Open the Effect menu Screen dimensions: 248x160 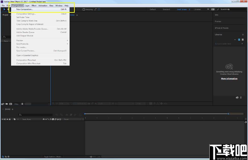34,5
